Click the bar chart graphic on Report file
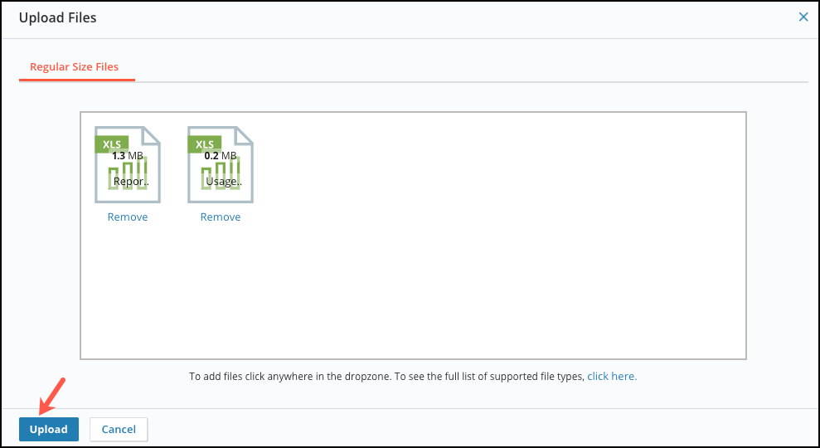 (x=128, y=173)
